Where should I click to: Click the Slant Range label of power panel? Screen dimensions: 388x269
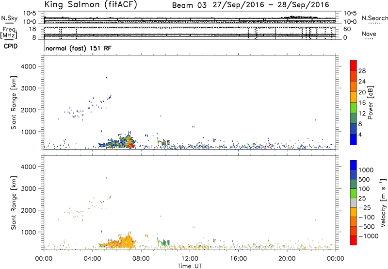tap(14, 102)
